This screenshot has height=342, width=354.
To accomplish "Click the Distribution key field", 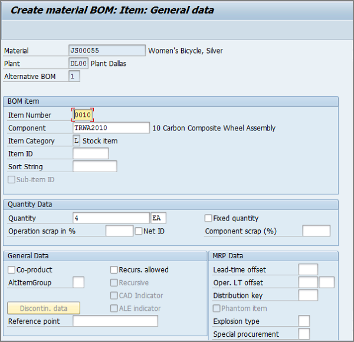I will click(x=308, y=295).
